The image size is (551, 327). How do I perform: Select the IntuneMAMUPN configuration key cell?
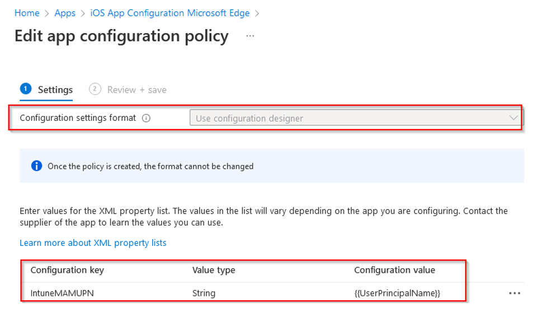pyautogui.click(x=62, y=293)
